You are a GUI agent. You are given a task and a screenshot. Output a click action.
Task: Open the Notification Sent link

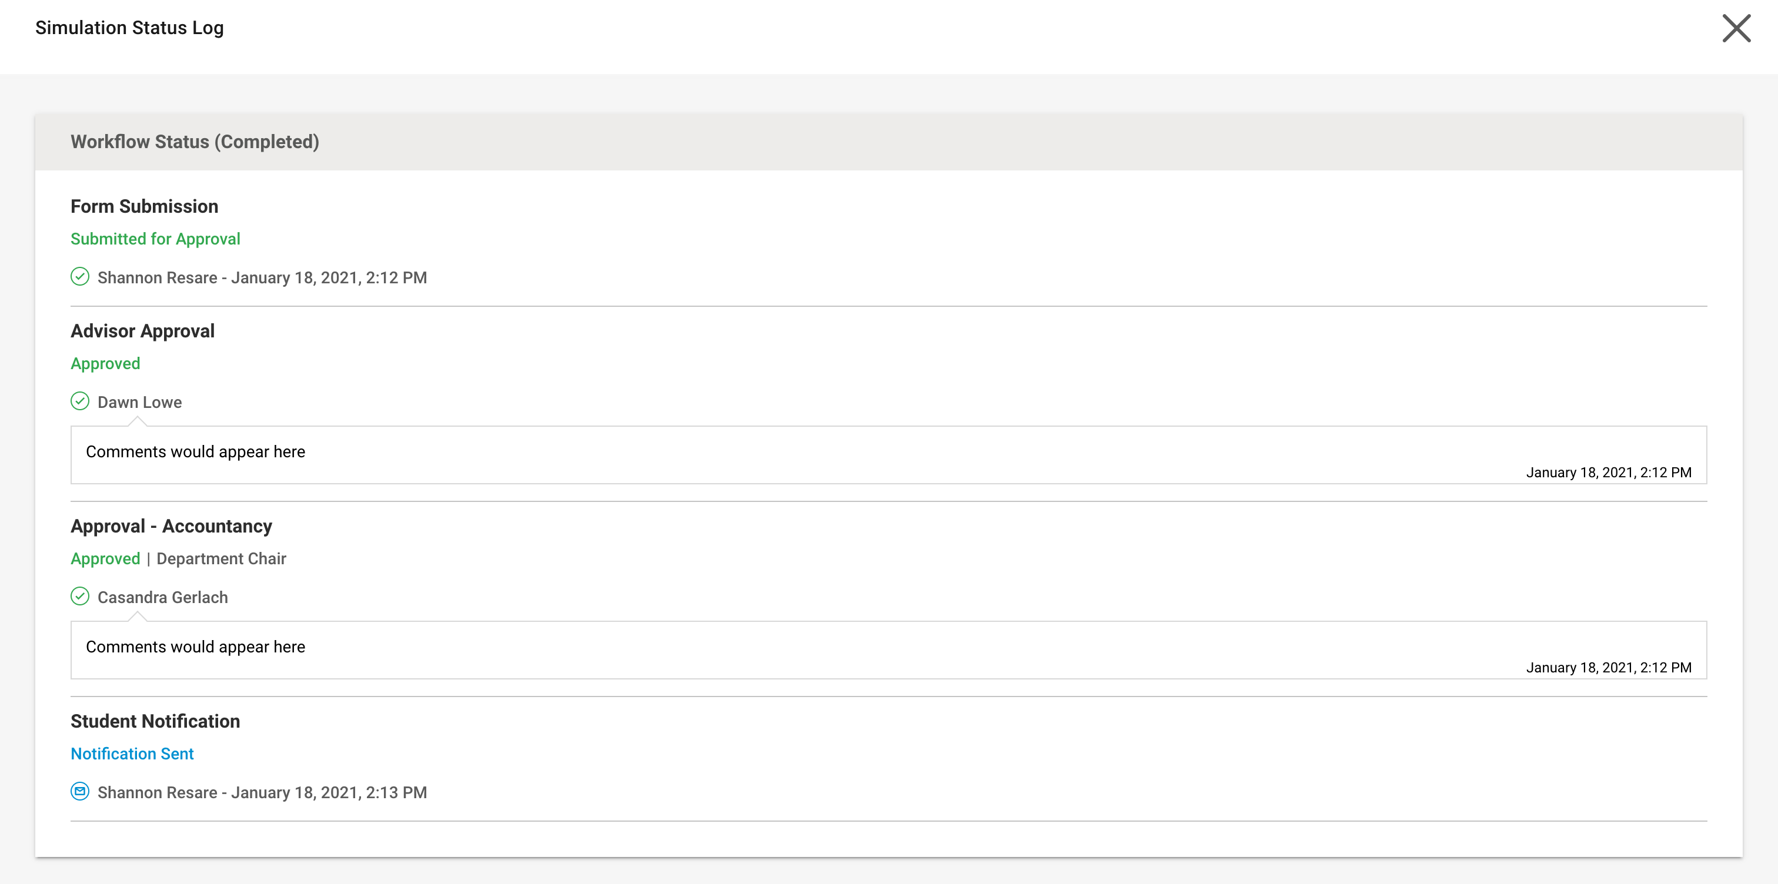tap(132, 754)
